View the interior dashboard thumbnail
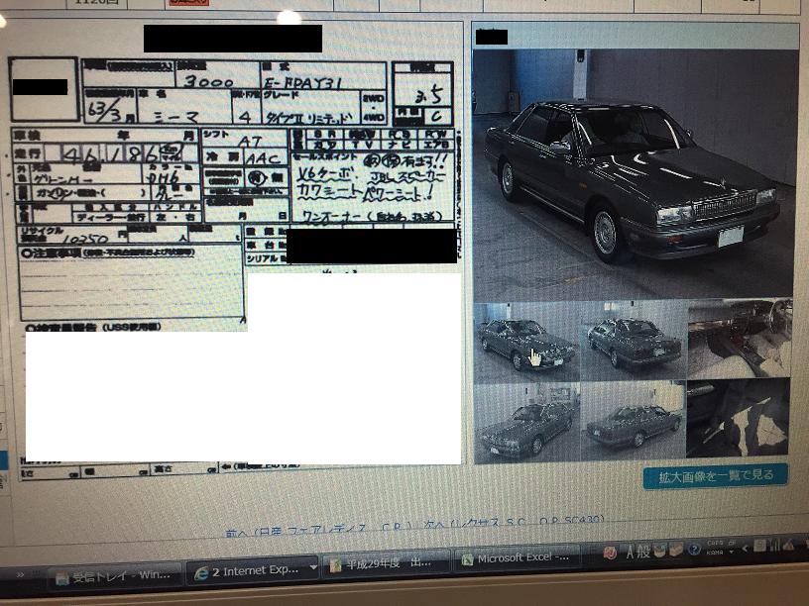This screenshot has height=606, width=809. click(740, 339)
